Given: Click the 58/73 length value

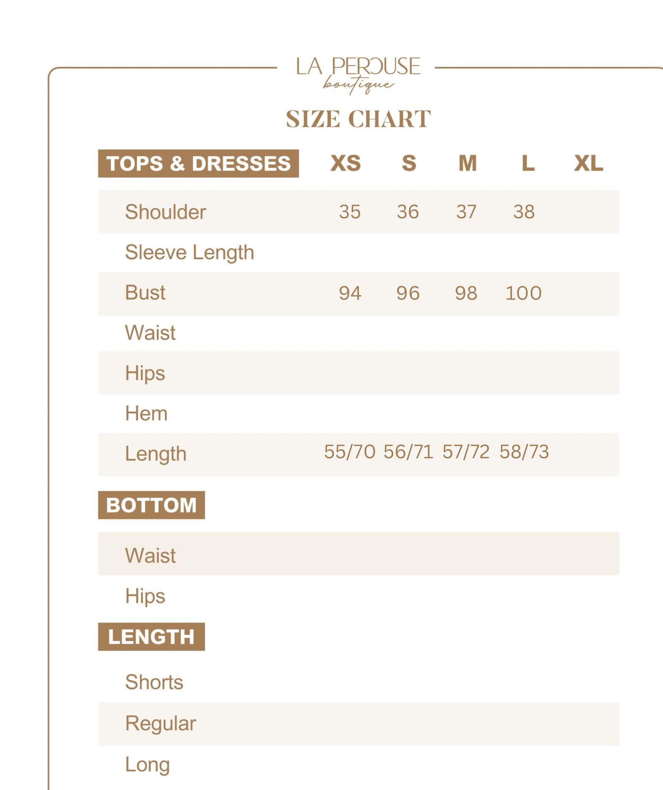Looking at the screenshot, I should click(x=524, y=452).
